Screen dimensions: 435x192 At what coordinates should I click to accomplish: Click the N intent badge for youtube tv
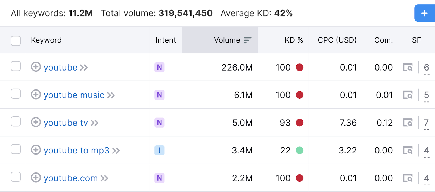160,122
